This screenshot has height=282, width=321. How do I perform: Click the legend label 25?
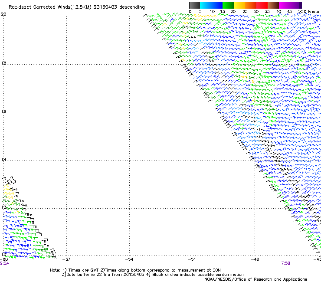pos(245,12)
